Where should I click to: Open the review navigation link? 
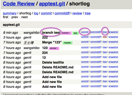point(77,13)
